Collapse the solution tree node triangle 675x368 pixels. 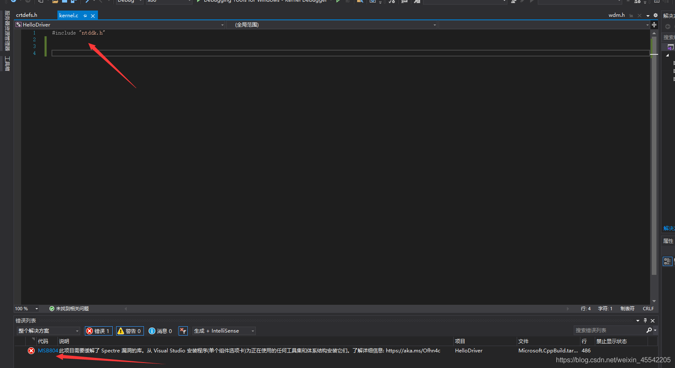[x=667, y=55]
